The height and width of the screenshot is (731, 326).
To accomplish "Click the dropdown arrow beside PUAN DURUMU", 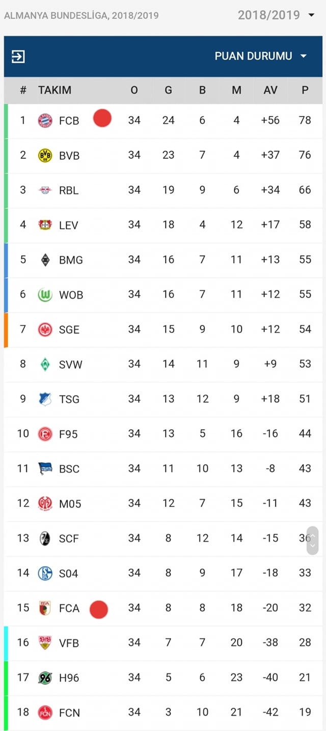I will tap(304, 56).
